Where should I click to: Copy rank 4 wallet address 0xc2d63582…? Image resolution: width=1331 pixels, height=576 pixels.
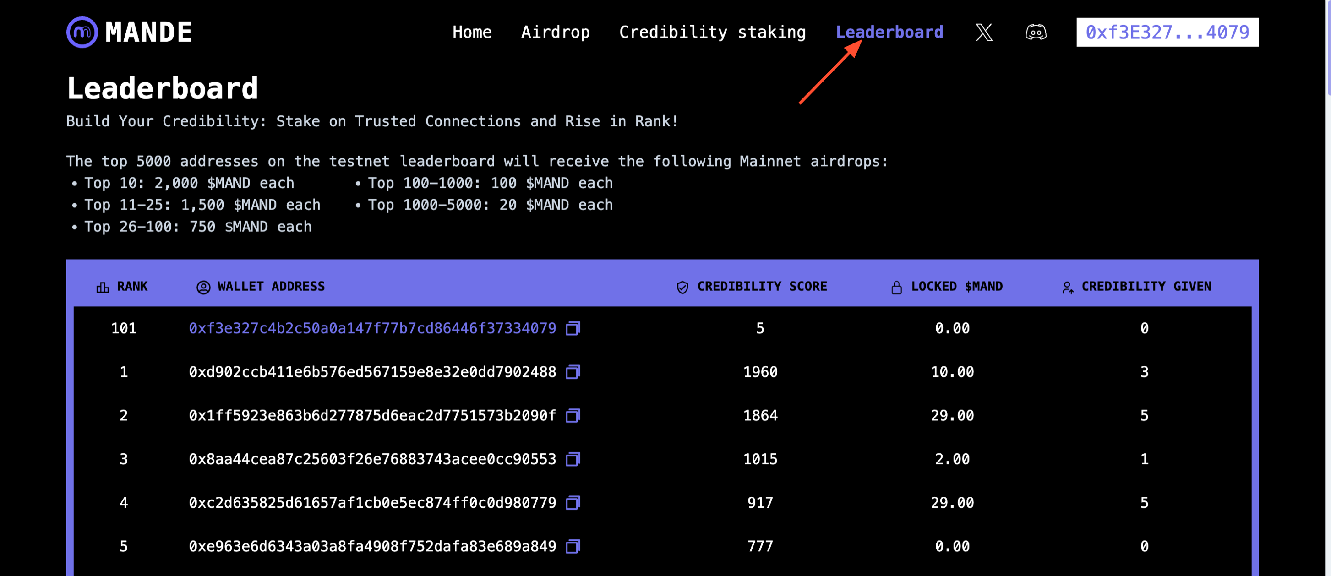pos(573,503)
